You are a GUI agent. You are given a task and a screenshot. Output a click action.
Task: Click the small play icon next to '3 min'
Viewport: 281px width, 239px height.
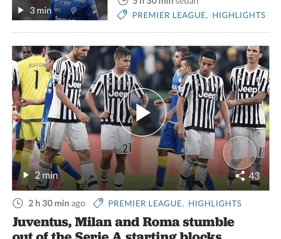point(21,11)
